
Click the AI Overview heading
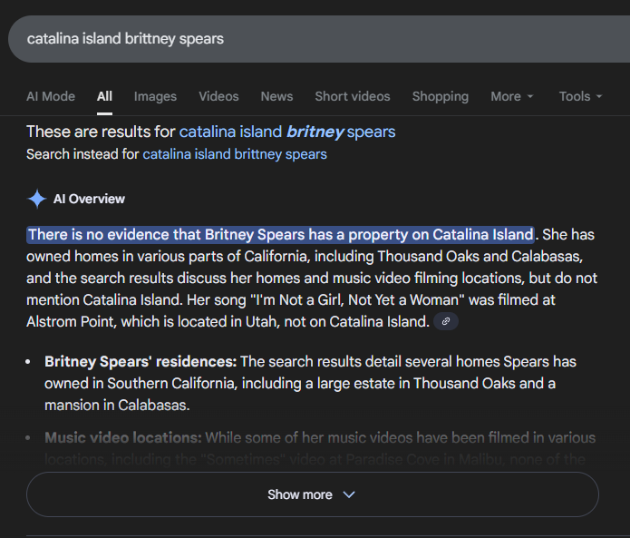89,199
